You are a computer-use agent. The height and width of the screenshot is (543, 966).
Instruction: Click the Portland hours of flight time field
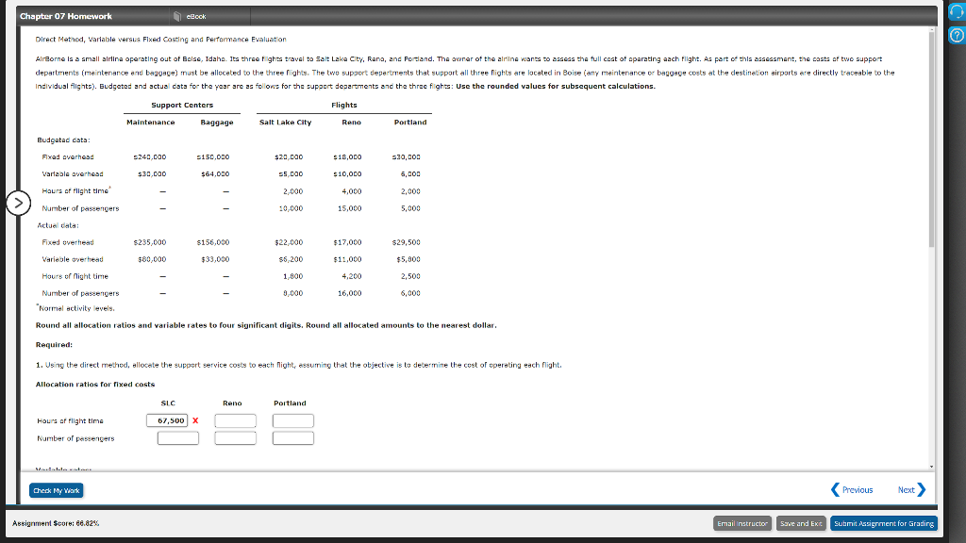[x=293, y=420]
